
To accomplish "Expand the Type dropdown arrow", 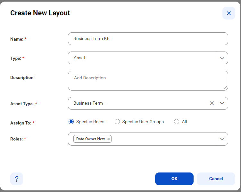I will pos(222,58).
